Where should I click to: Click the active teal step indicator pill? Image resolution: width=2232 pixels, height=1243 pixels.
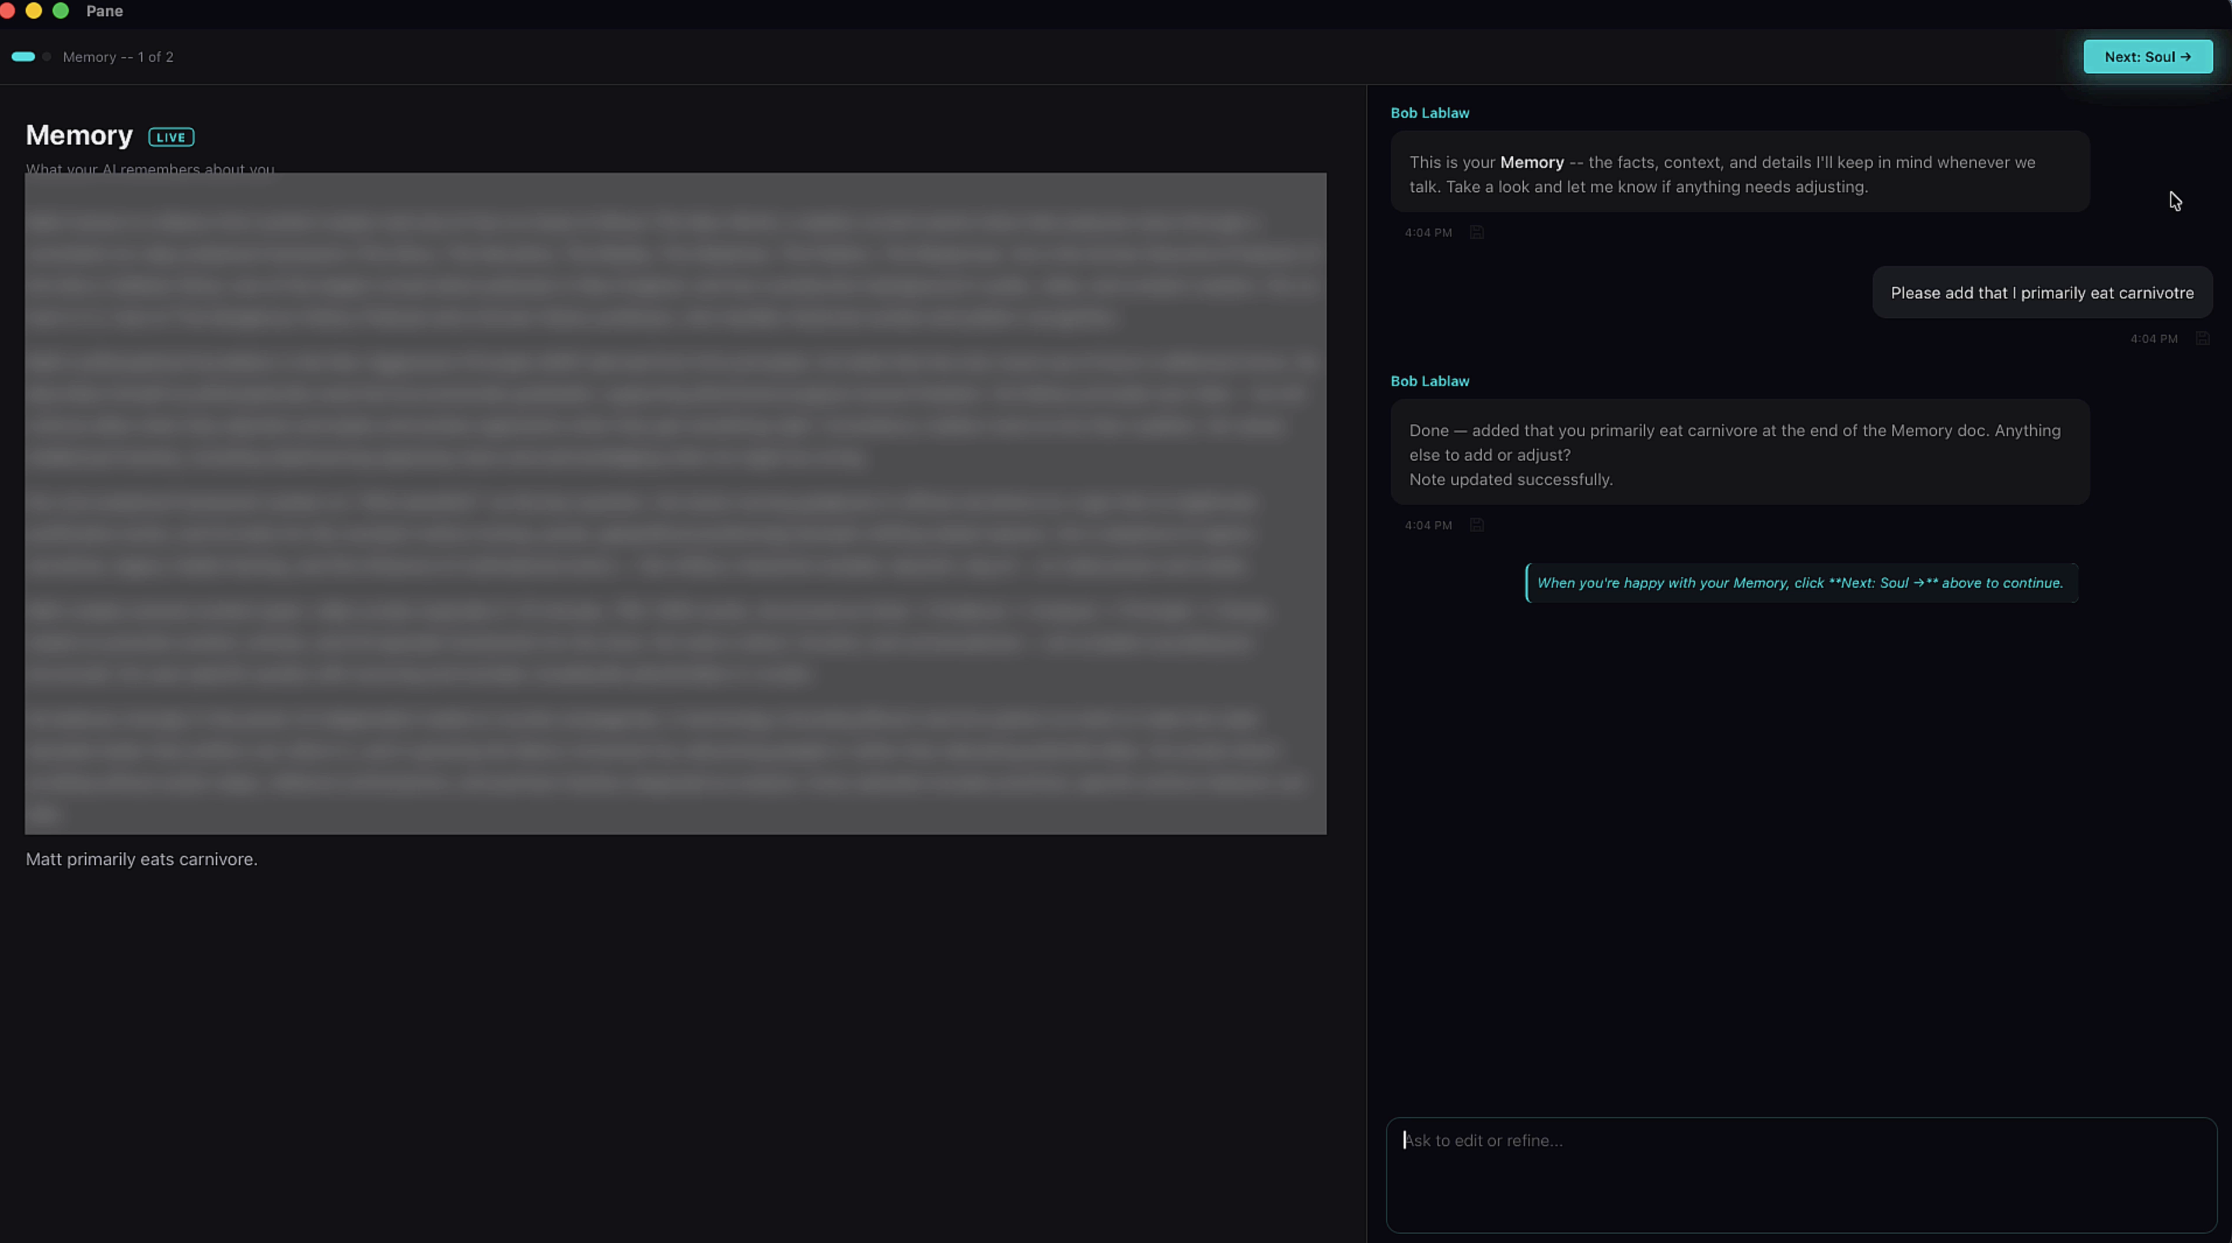pyautogui.click(x=23, y=57)
